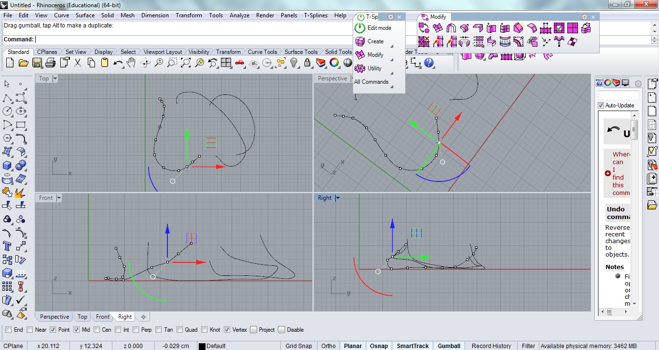Toggle Gumball in status bar
This screenshot has height=350, width=659.
point(449,346)
